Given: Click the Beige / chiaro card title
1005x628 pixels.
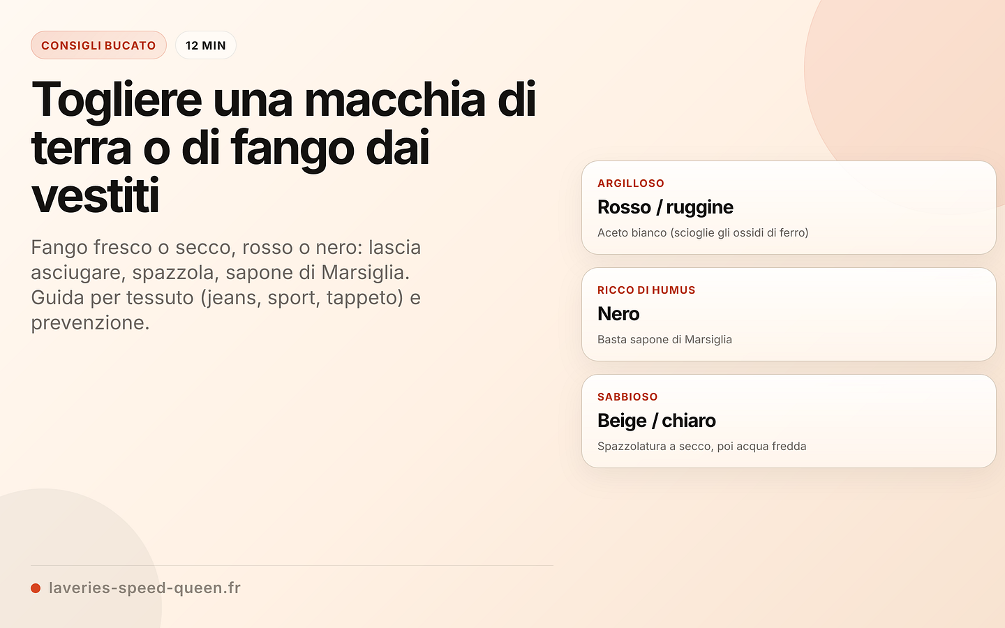Looking at the screenshot, I should tap(657, 421).
